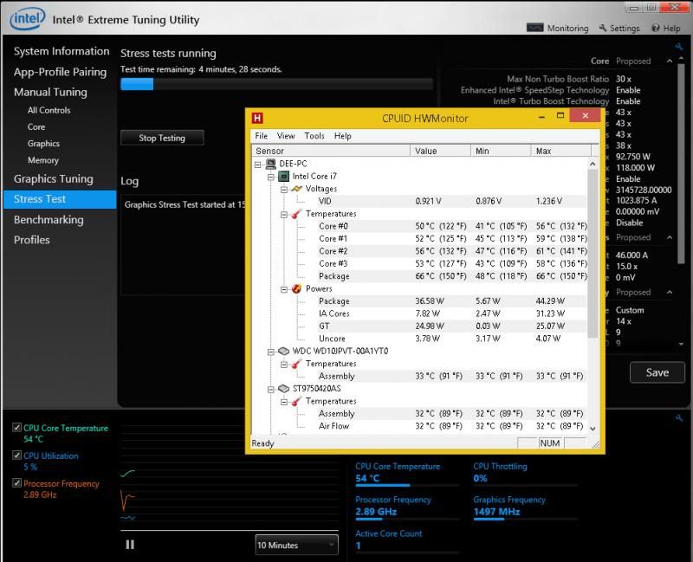Select the ST9750420AS hard drive icon
This screenshot has height=562, width=693.
(284, 389)
